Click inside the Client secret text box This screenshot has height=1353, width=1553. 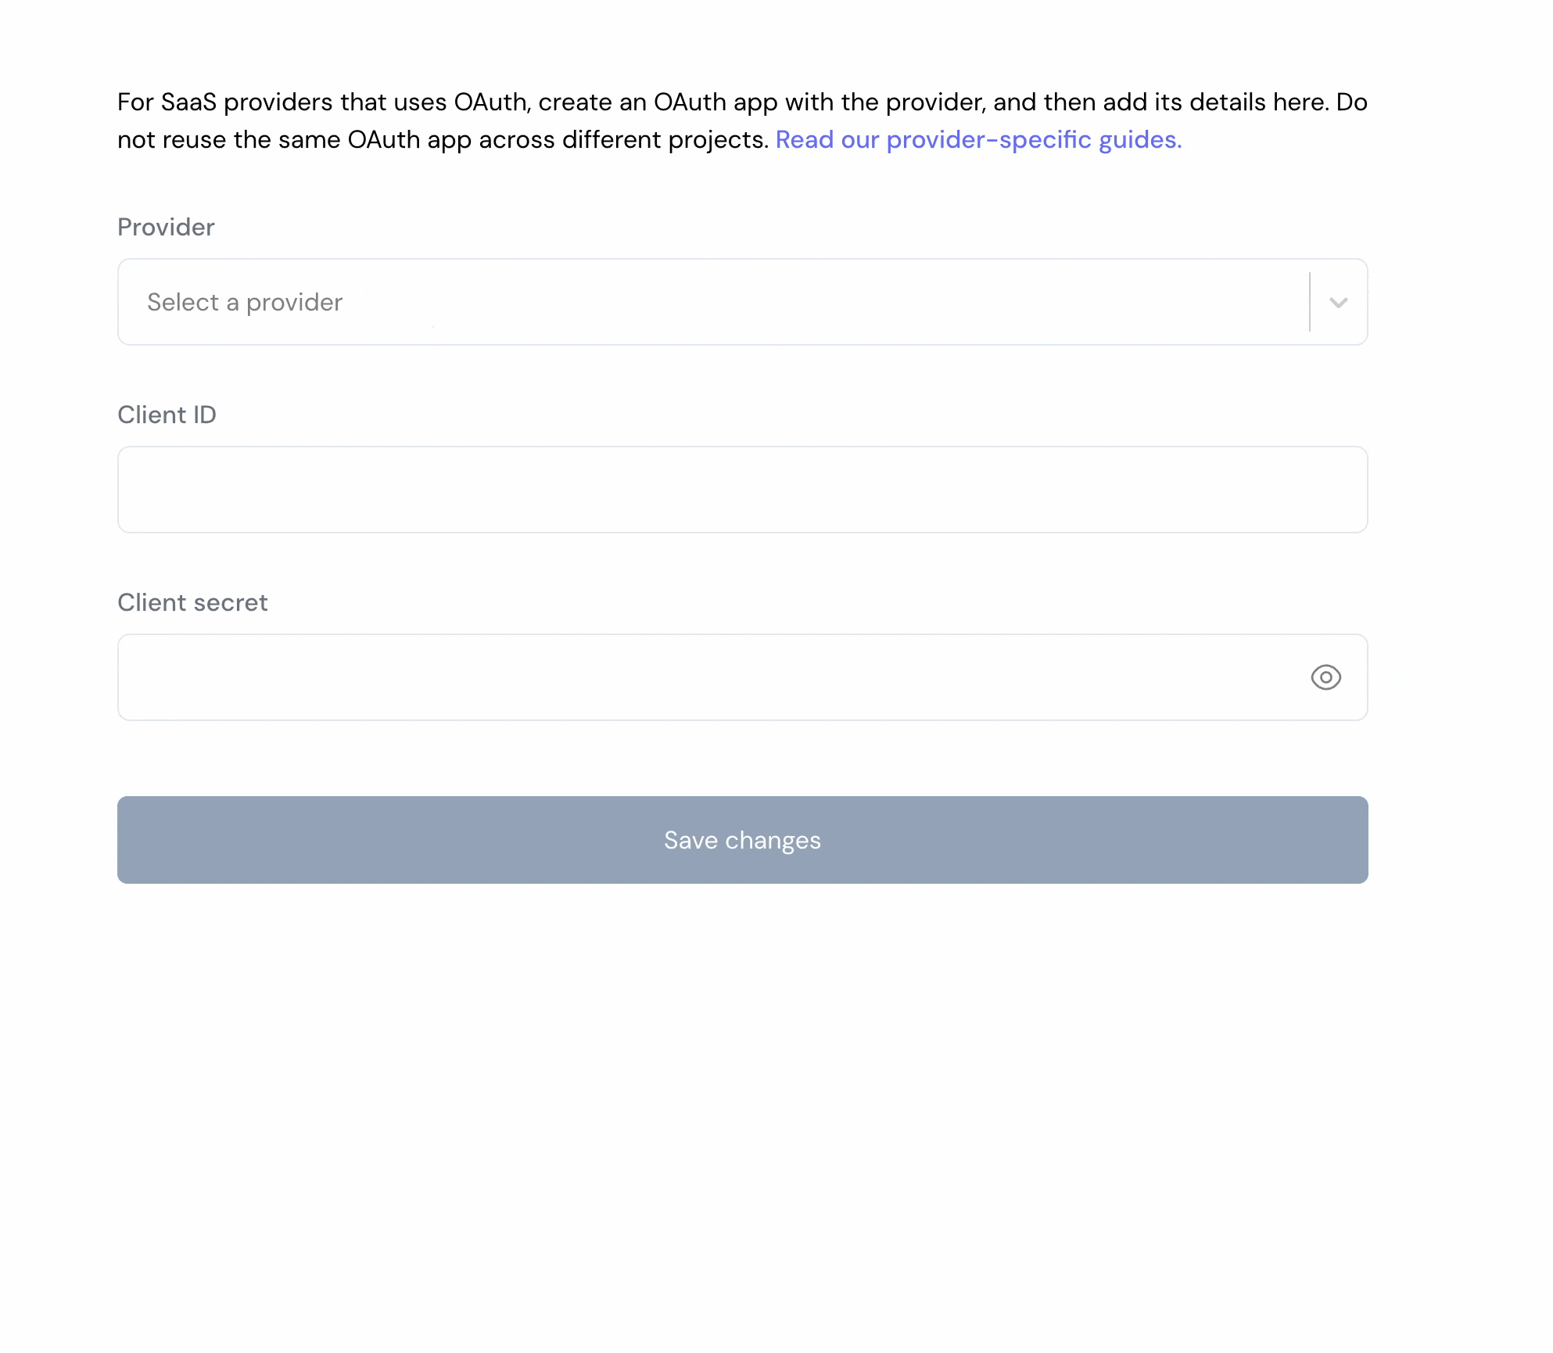click(x=704, y=678)
